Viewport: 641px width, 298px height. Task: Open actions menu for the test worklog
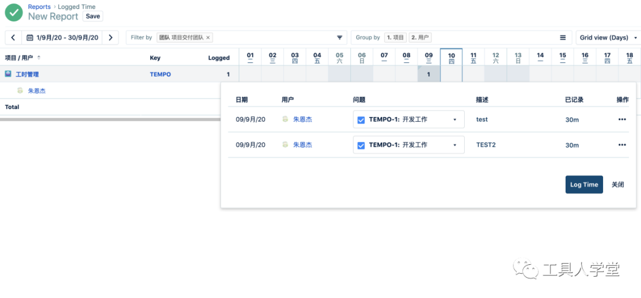click(x=622, y=119)
